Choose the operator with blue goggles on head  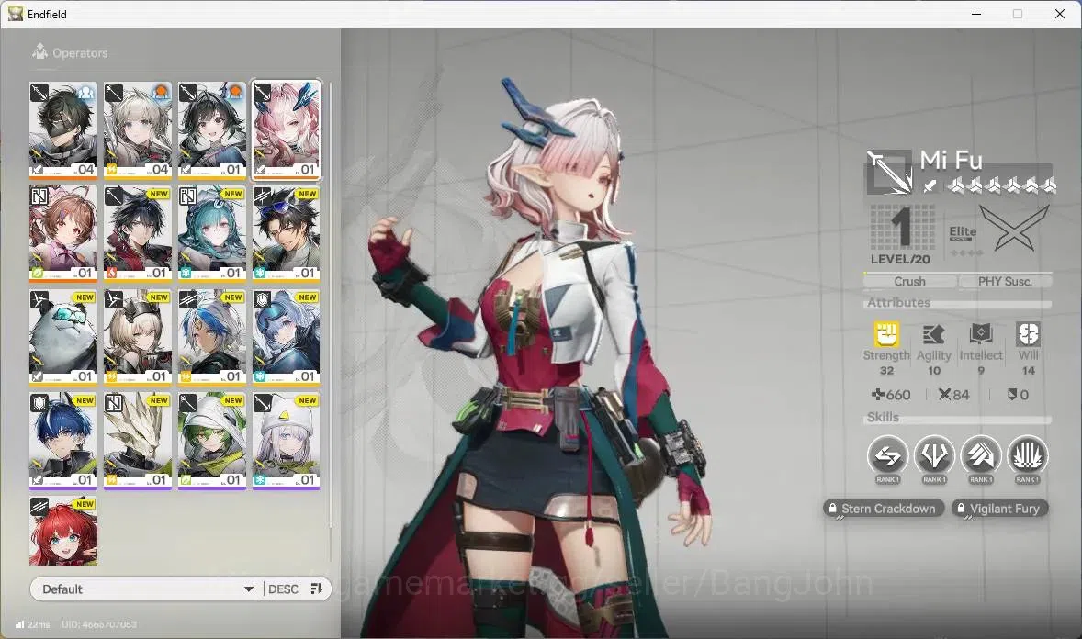click(287, 234)
